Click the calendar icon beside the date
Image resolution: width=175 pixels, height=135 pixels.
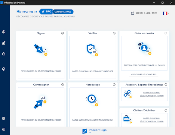(x=133, y=13)
